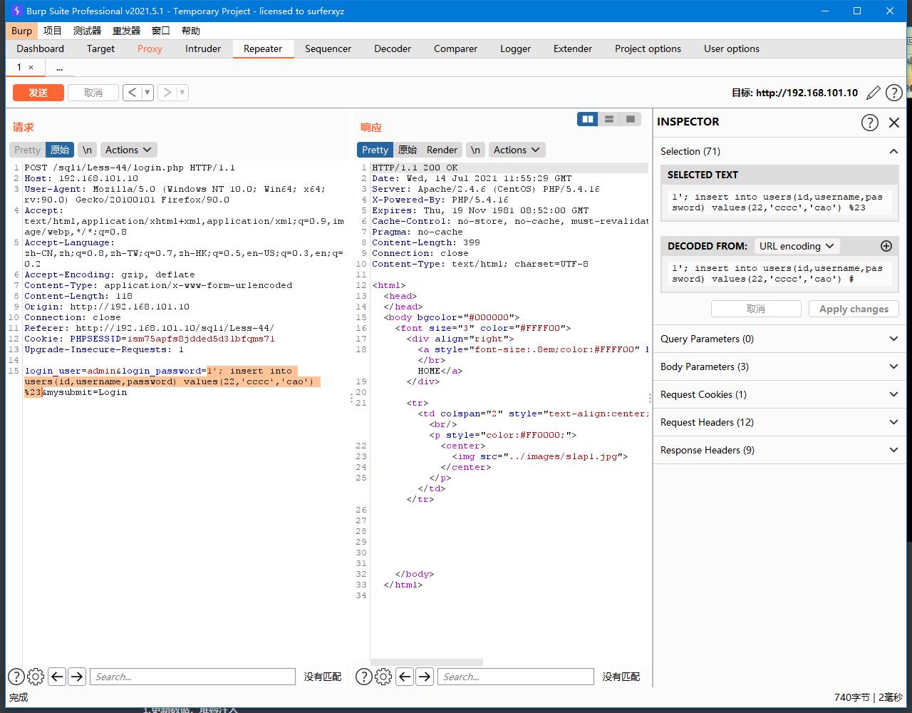Expand Request Headers (12) section
Screen dimensions: 912x713
pyautogui.click(x=893, y=422)
